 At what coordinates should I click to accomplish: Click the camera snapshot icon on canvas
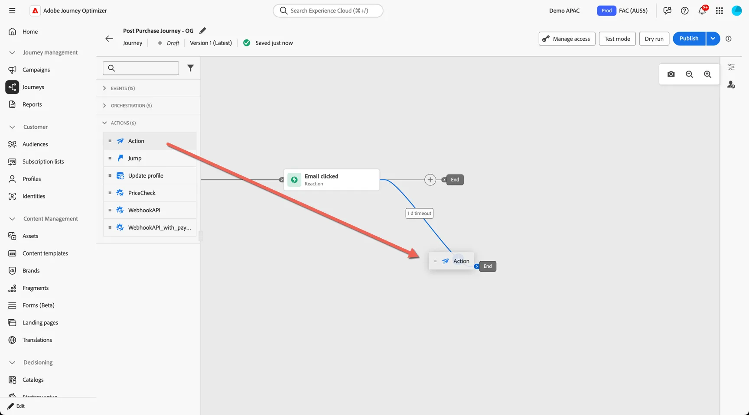pos(671,74)
